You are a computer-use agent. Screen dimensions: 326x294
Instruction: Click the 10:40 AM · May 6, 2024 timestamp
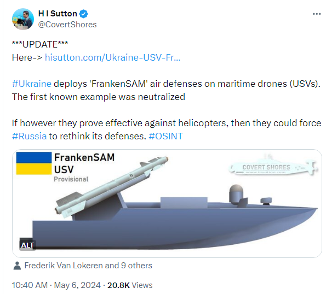[56, 285]
